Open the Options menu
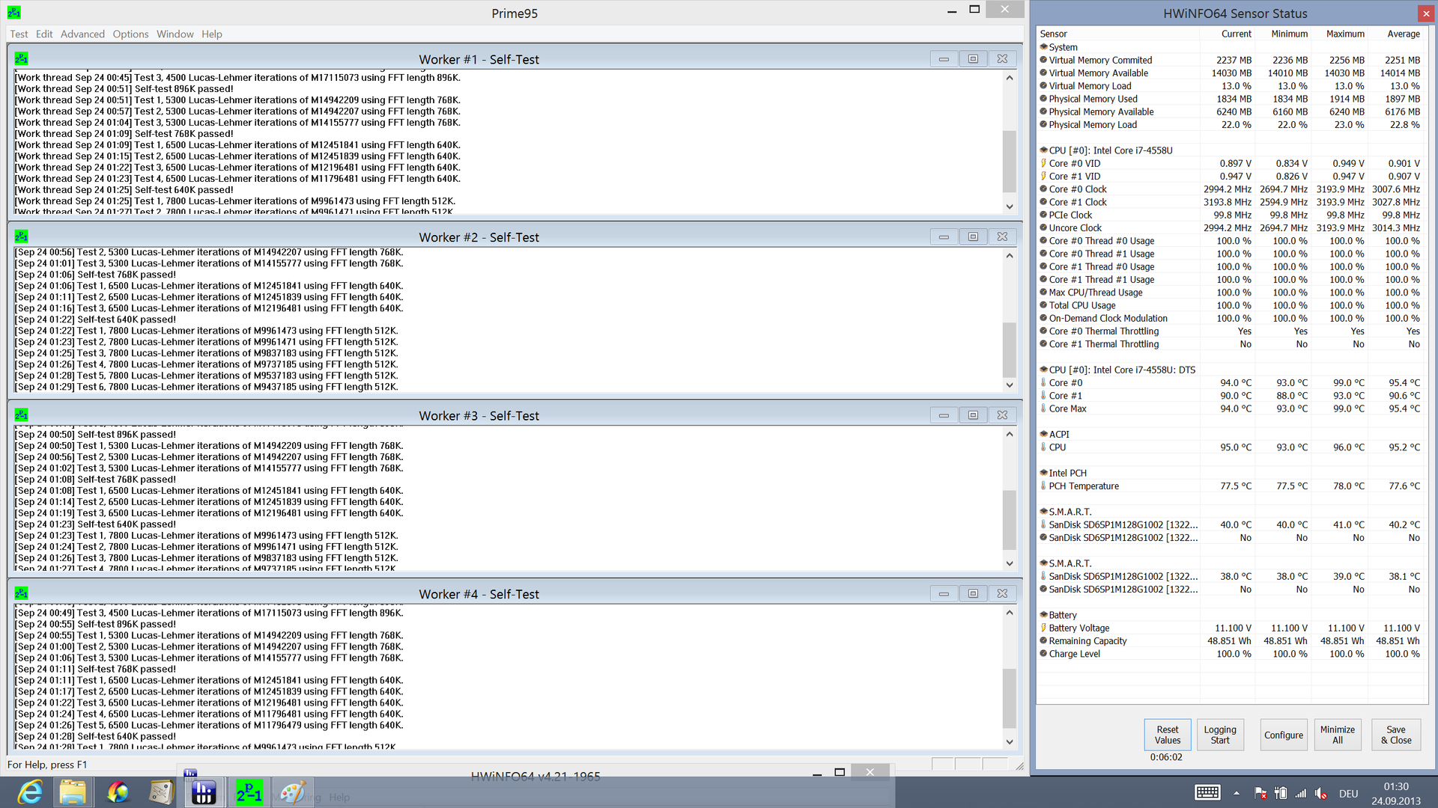1438x808 pixels. pos(130,34)
